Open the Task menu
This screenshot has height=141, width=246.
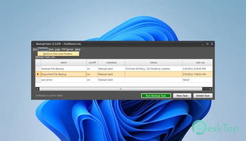[x=51, y=49]
